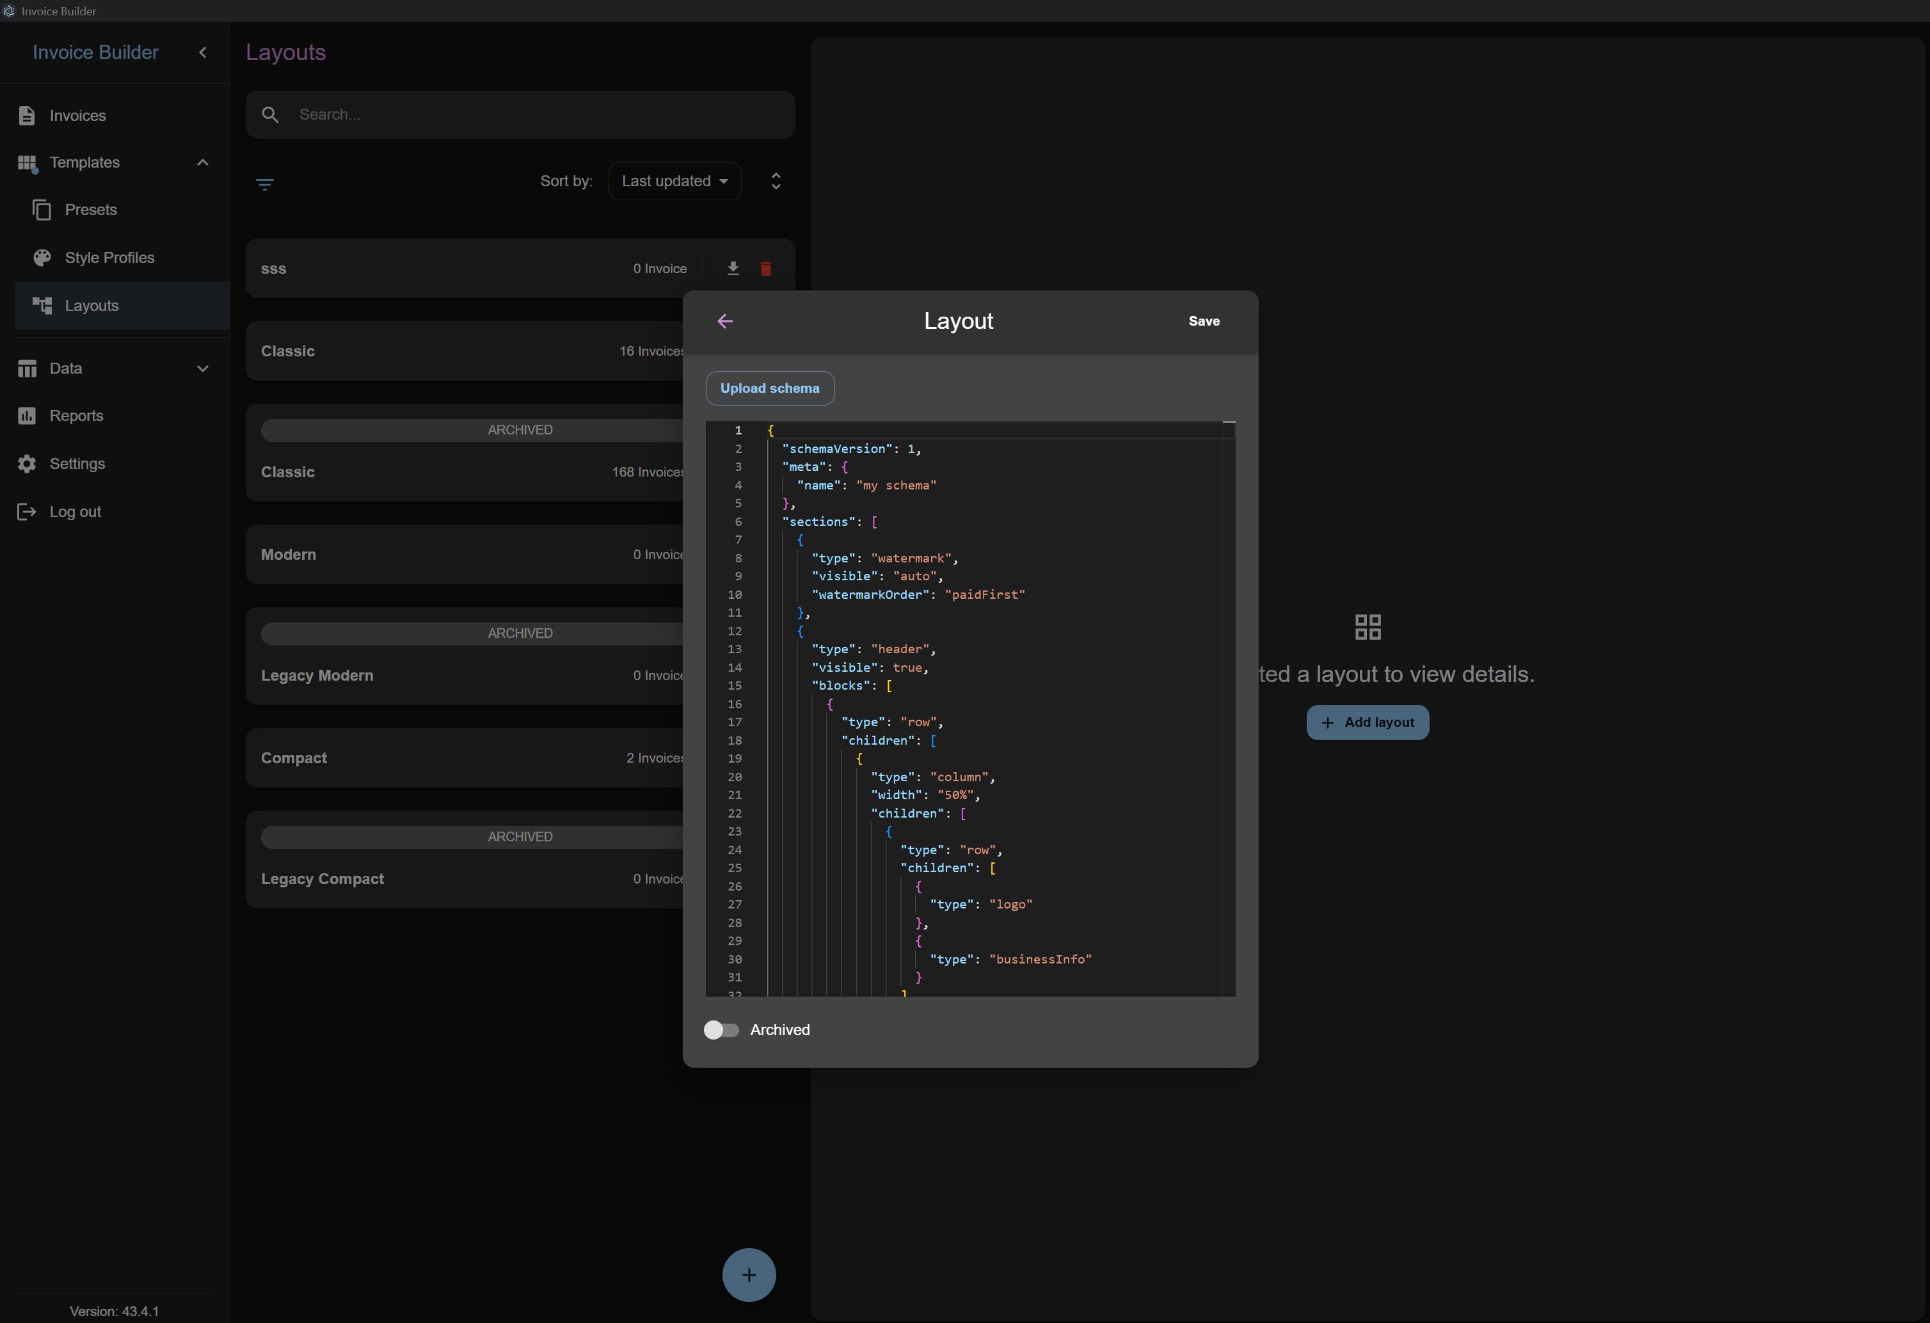The width and height of the screenshot is (1930, 1323).
Task: Click the Upload schema button
Action: (770, 388)
